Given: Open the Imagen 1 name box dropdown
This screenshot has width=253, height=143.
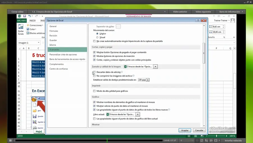Looking at the screenshot, I should (39, 43).
